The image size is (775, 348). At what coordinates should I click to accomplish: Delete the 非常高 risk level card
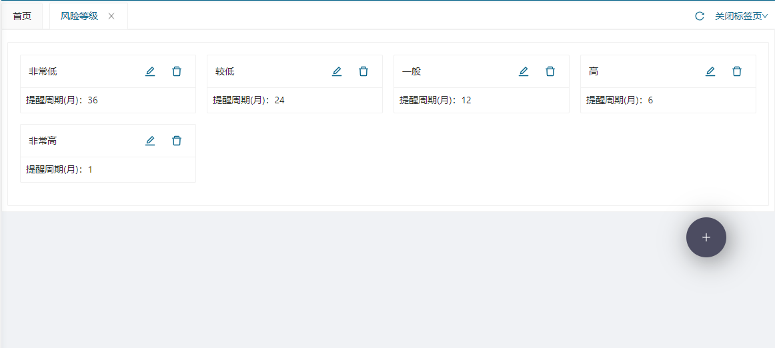click(177, 141)
